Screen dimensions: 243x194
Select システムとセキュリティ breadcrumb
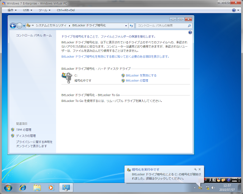click(51, 25)
